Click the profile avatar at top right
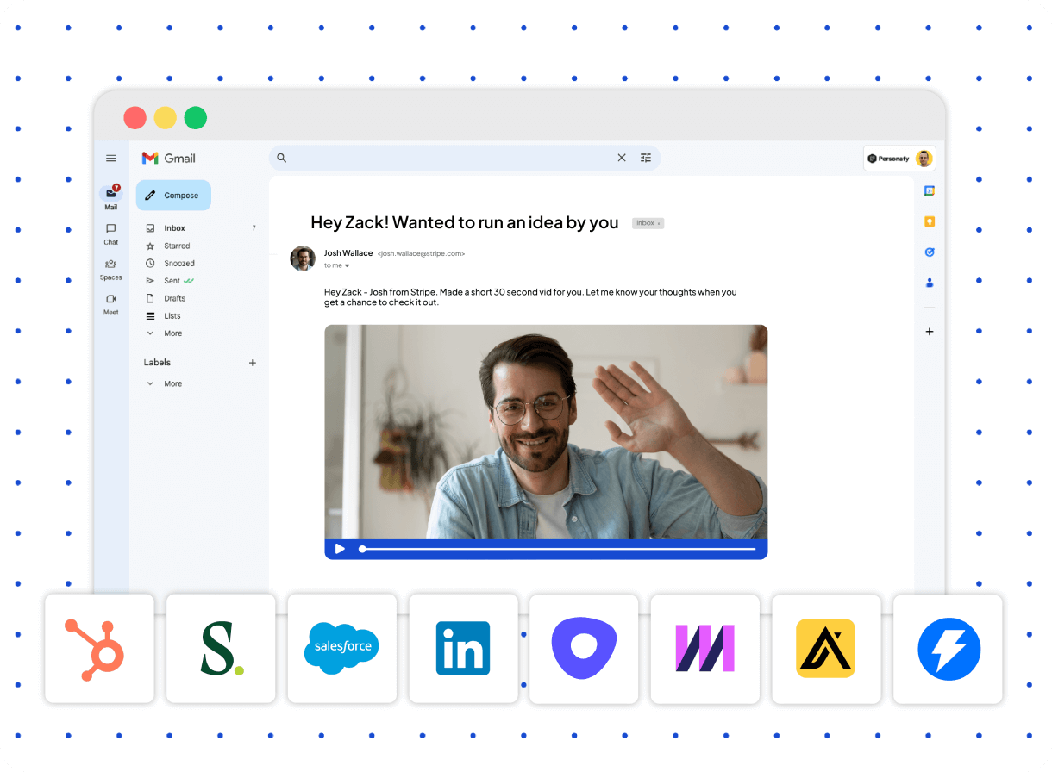Viewport: 1052px width, 772px height. coord(924,159)
